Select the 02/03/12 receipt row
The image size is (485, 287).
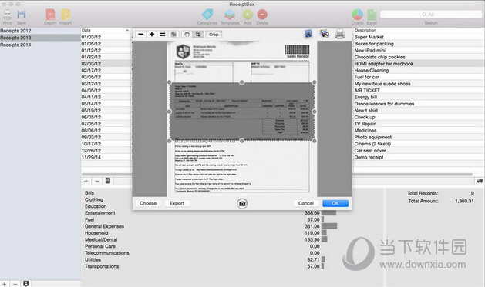[x=91, y=64]
